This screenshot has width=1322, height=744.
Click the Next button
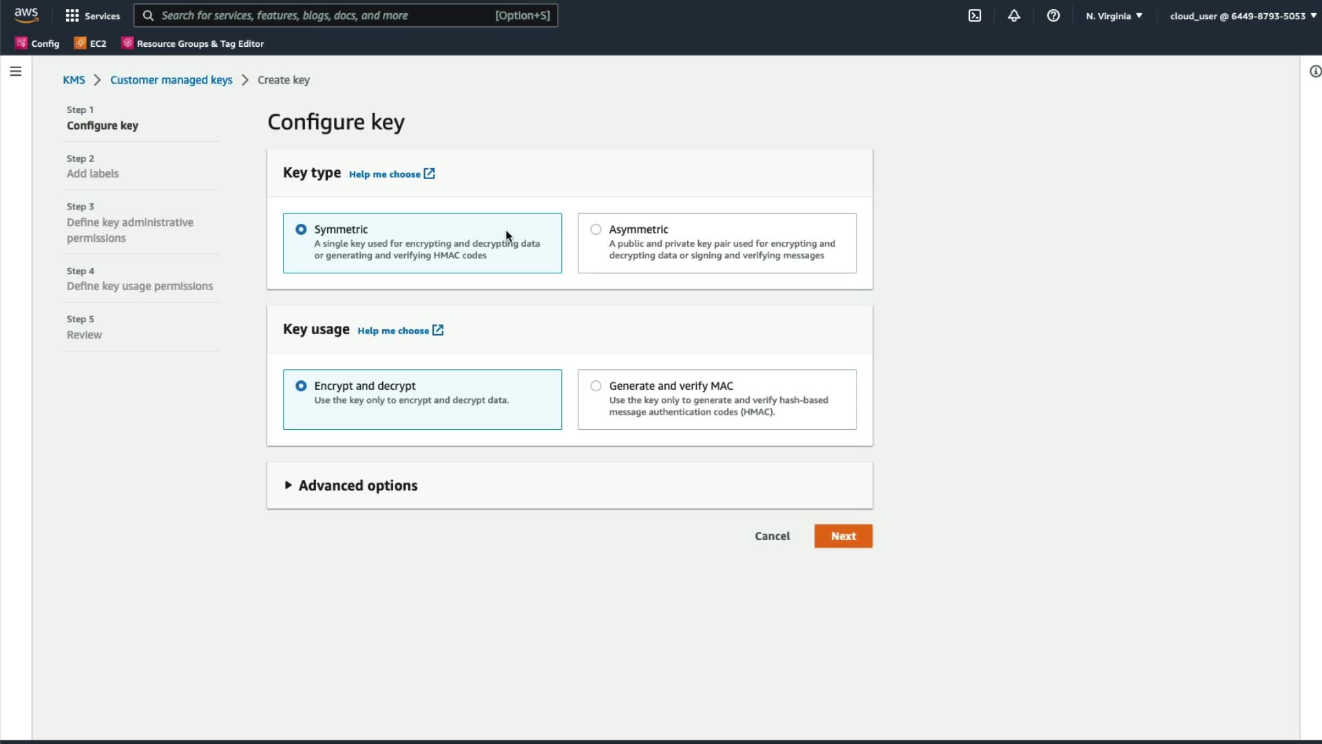point(843,536)
